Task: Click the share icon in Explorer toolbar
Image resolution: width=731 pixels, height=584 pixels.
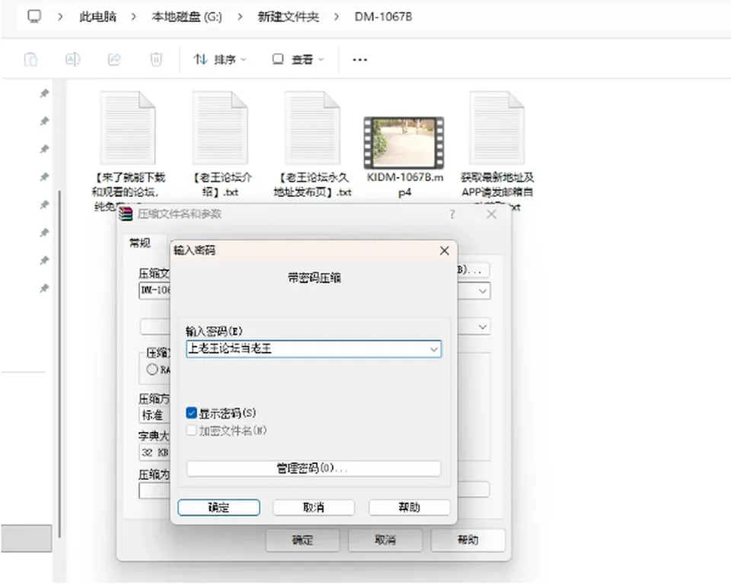Action: [114, 59]
